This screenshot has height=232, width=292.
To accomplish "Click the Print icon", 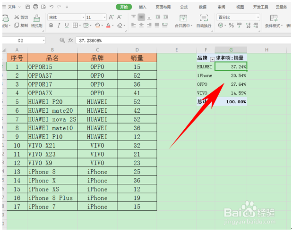I will [x=35, y=7].
